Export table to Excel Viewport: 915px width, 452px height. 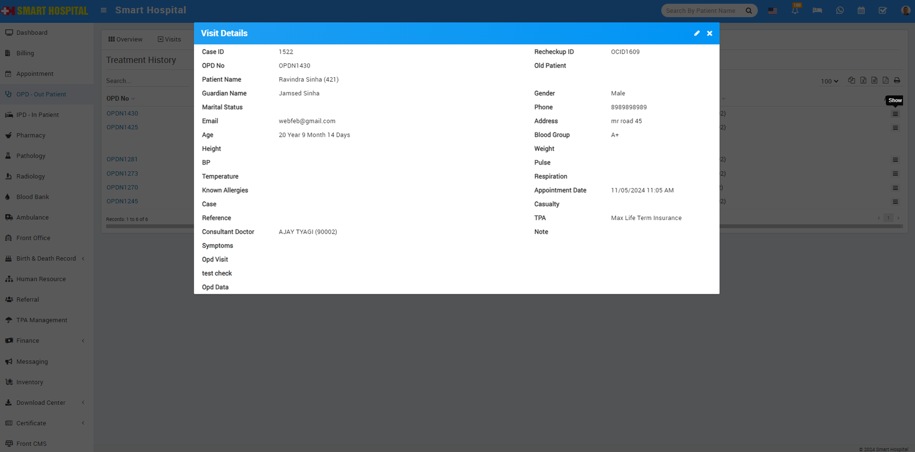coord(863,81)
